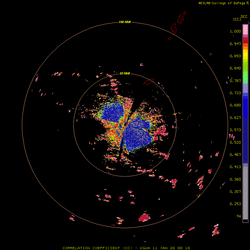
Task: Select the 0.413 color bar value
Action: pyautogui.click(x=235, y=167)
